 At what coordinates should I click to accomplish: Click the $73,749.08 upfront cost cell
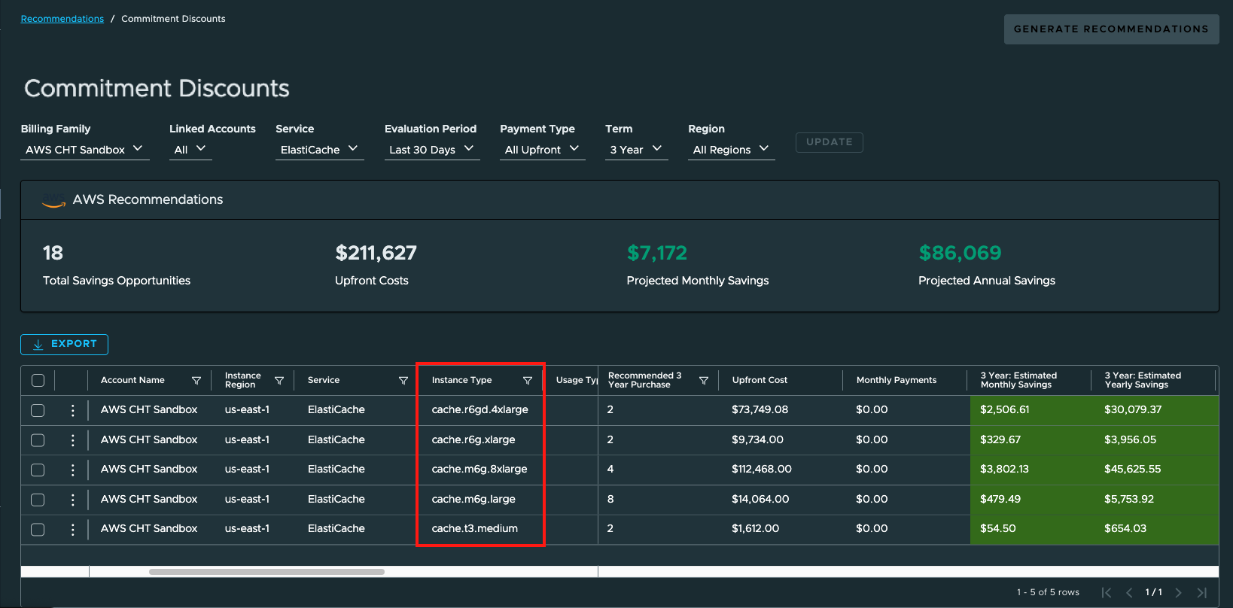[x=760, y=410]
